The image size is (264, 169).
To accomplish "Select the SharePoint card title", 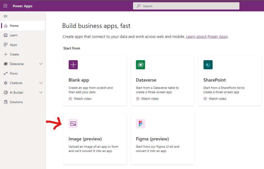I will click(214, 80).
